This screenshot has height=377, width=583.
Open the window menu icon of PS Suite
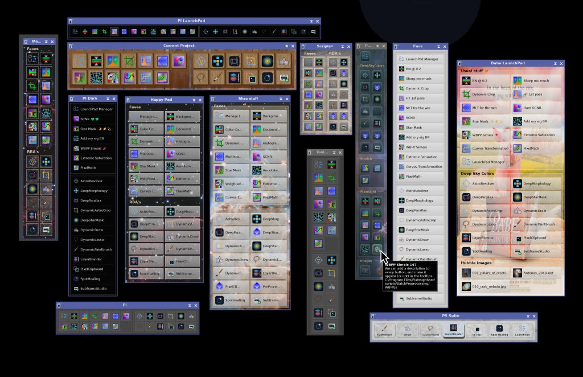(373, 317)
